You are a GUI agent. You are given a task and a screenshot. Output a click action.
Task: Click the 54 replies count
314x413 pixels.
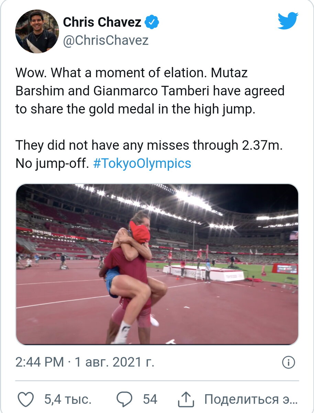(150, 399)
